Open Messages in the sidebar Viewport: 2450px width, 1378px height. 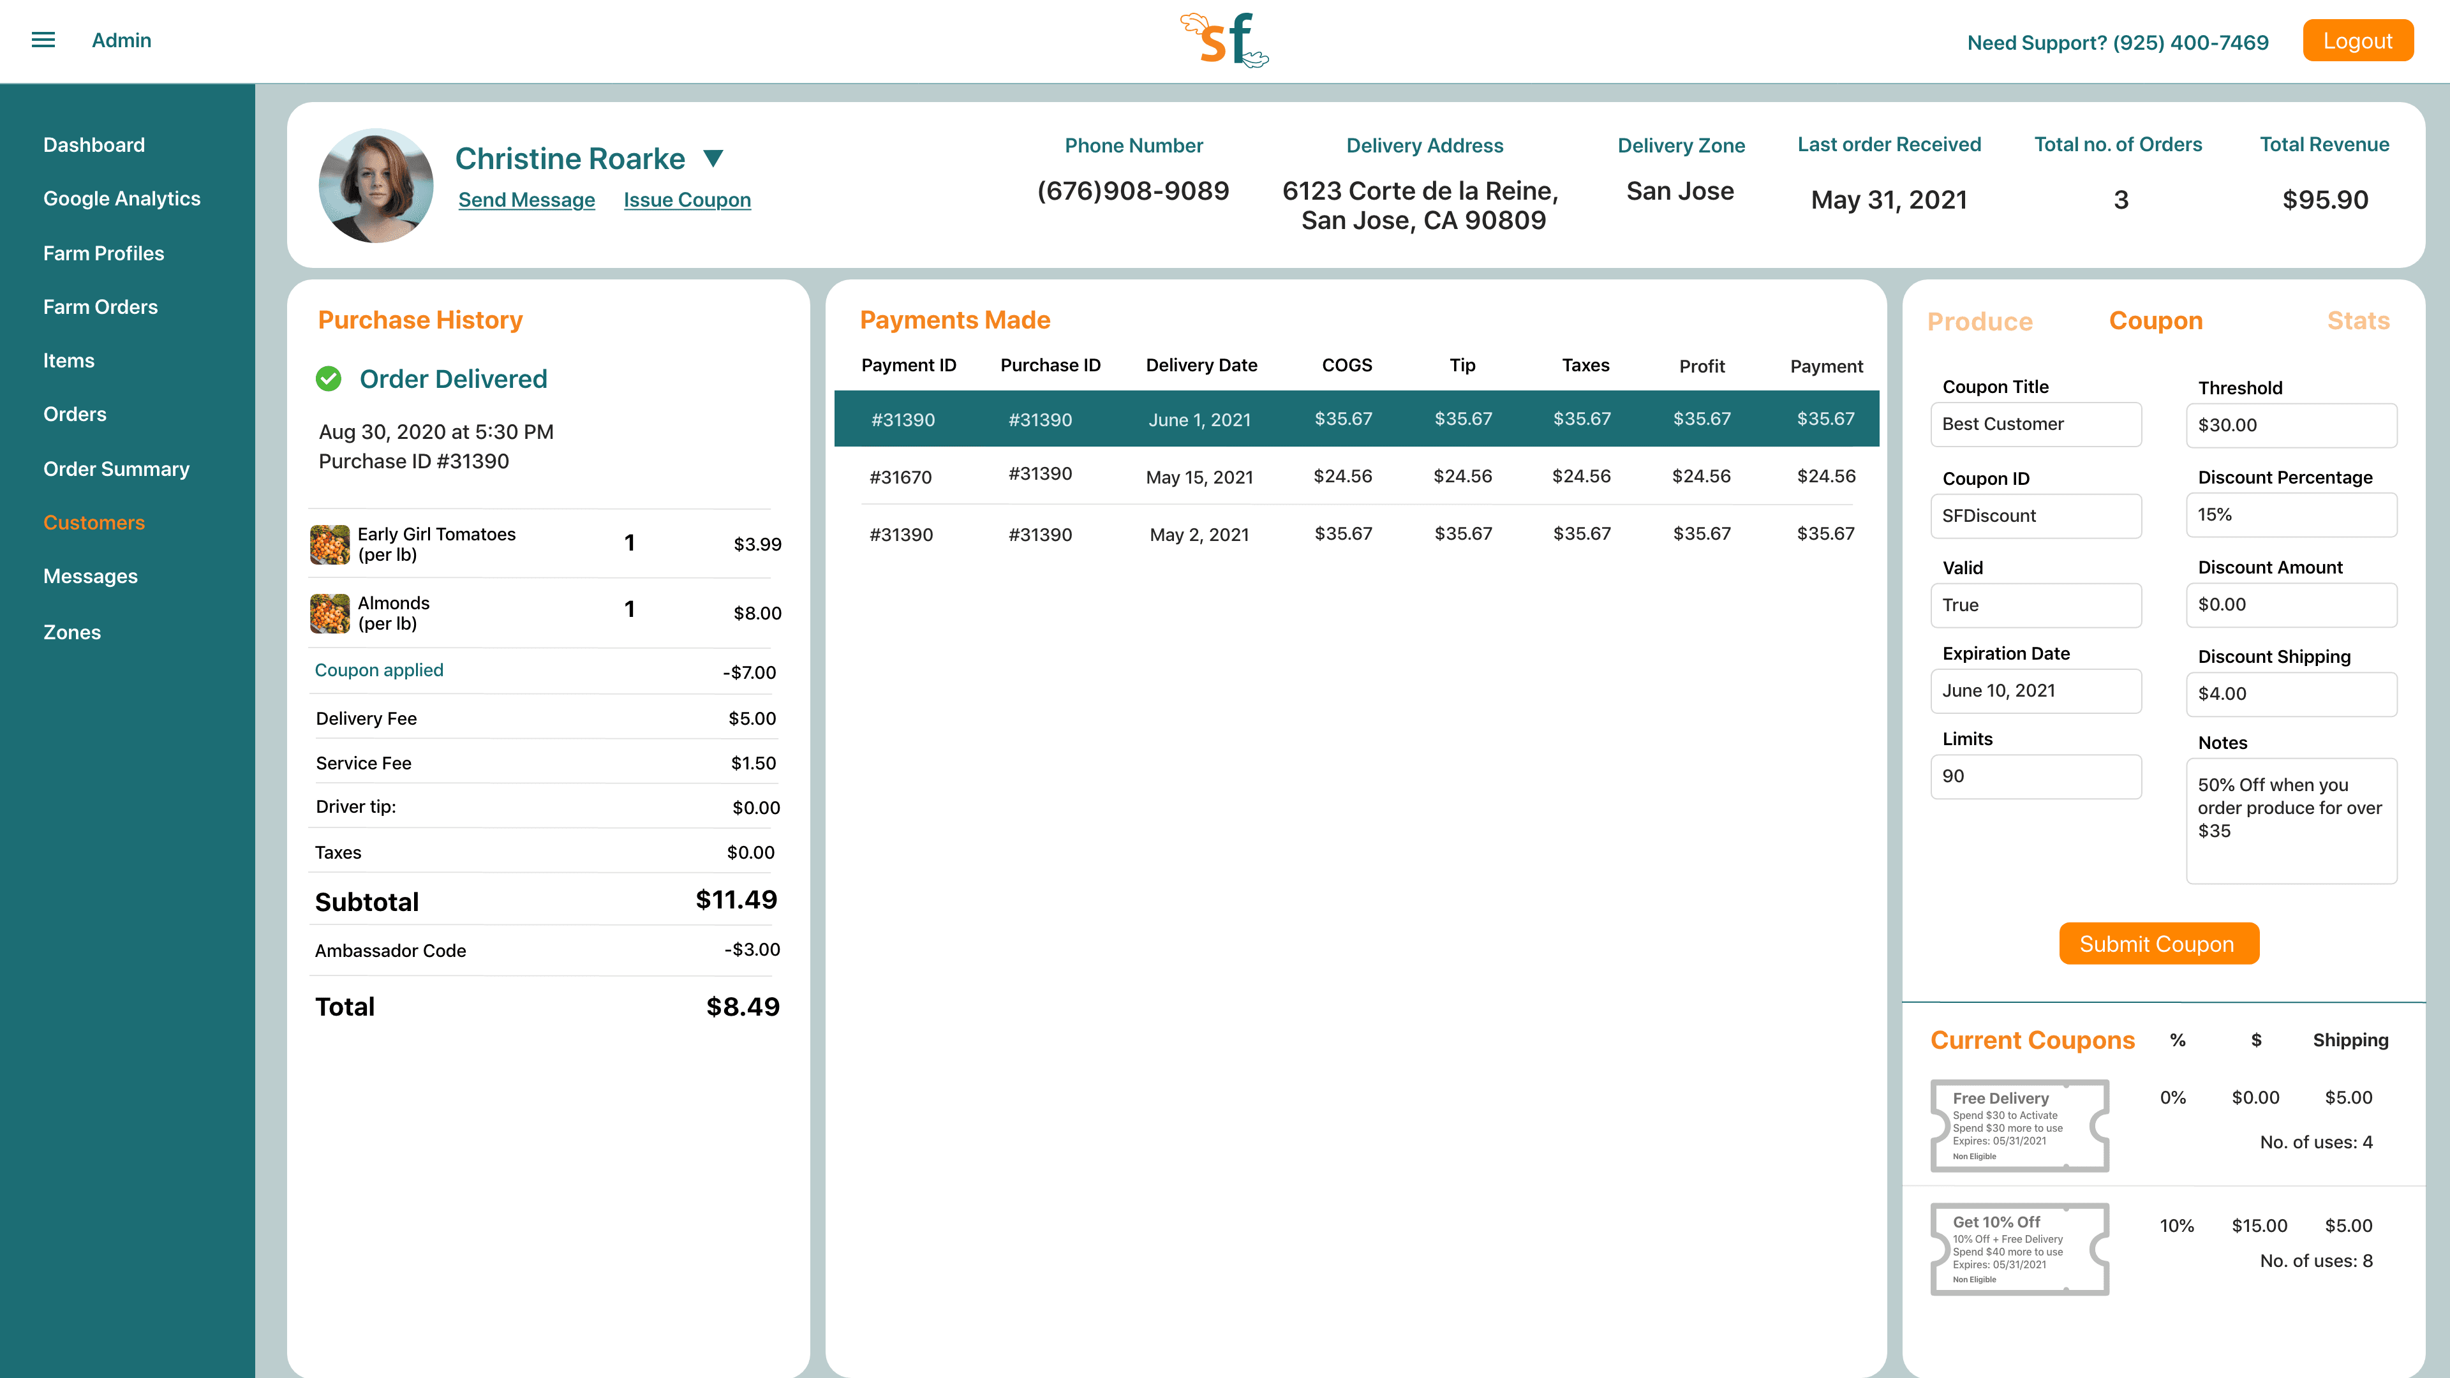pyautogui.click(x=91, y=576)
